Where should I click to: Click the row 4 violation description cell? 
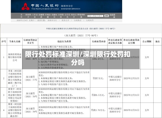[x=64, y=110]
